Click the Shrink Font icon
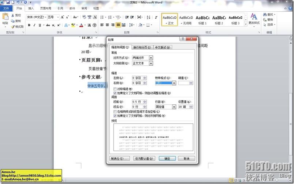This screenshot has height=184, width=294. click(67, 17)
